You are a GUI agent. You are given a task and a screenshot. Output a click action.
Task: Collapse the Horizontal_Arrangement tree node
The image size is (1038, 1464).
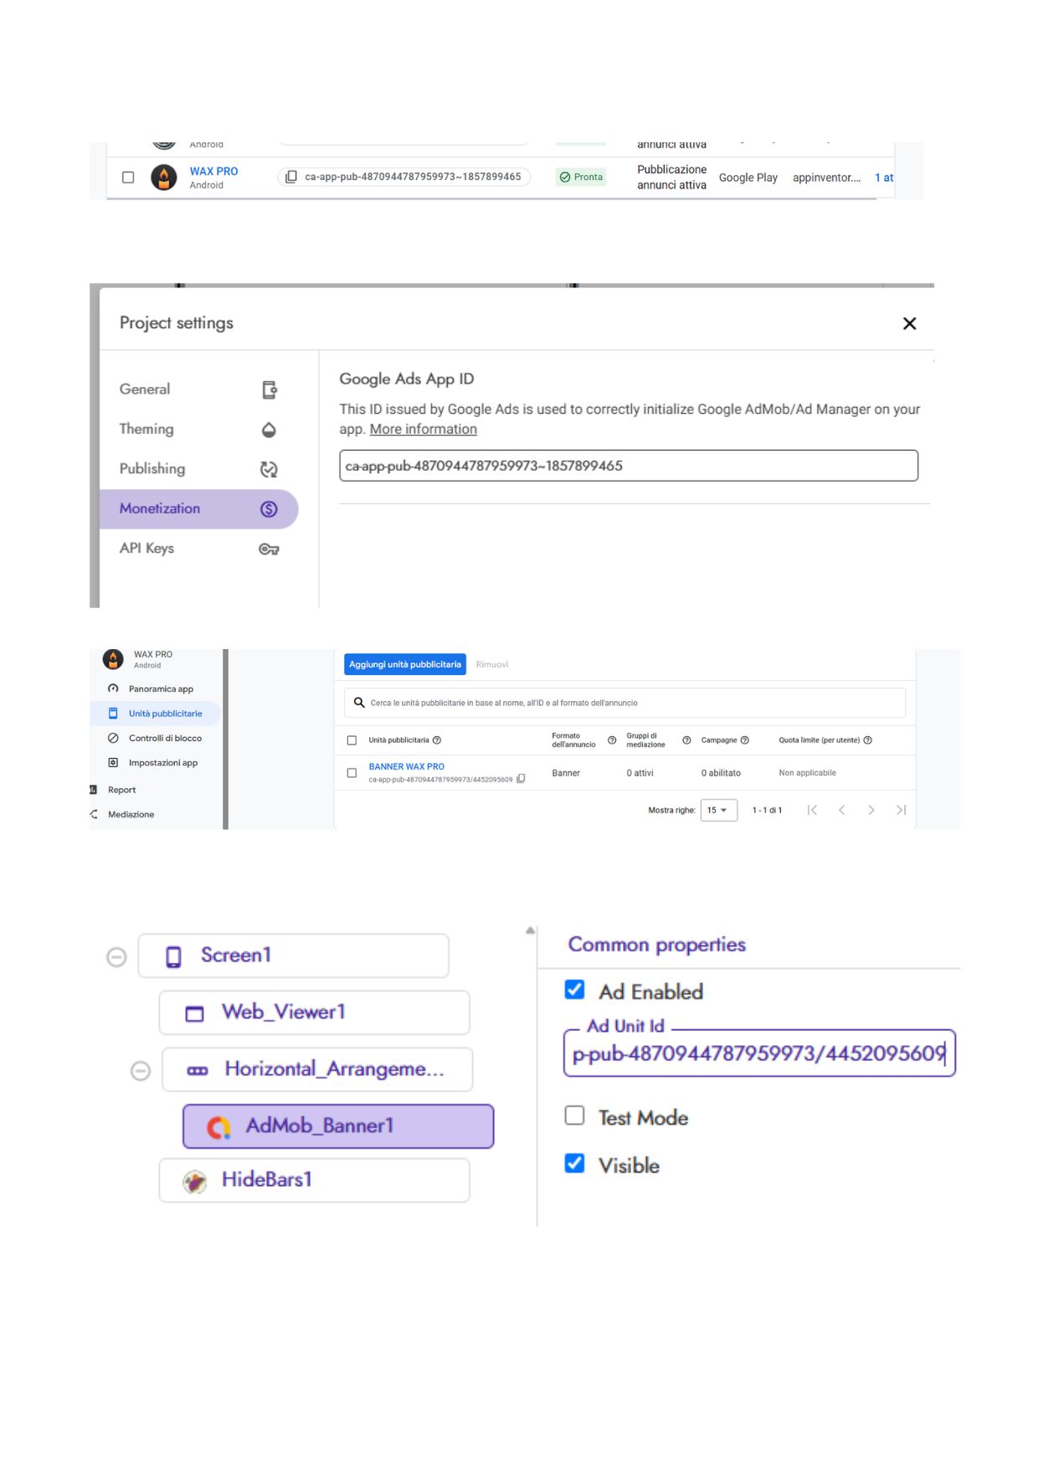(x=141, y=1070)
